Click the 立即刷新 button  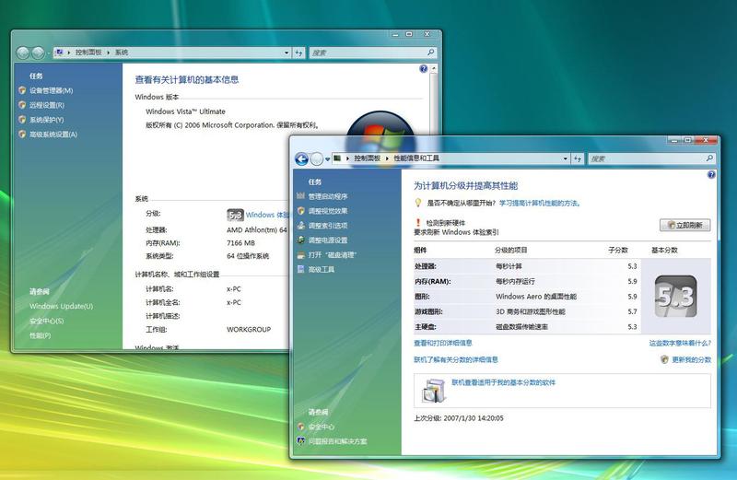point(684,225)
